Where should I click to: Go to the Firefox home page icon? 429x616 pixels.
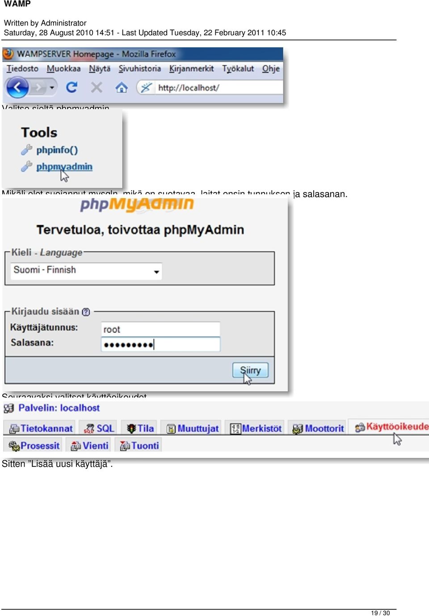coord(121,88)
